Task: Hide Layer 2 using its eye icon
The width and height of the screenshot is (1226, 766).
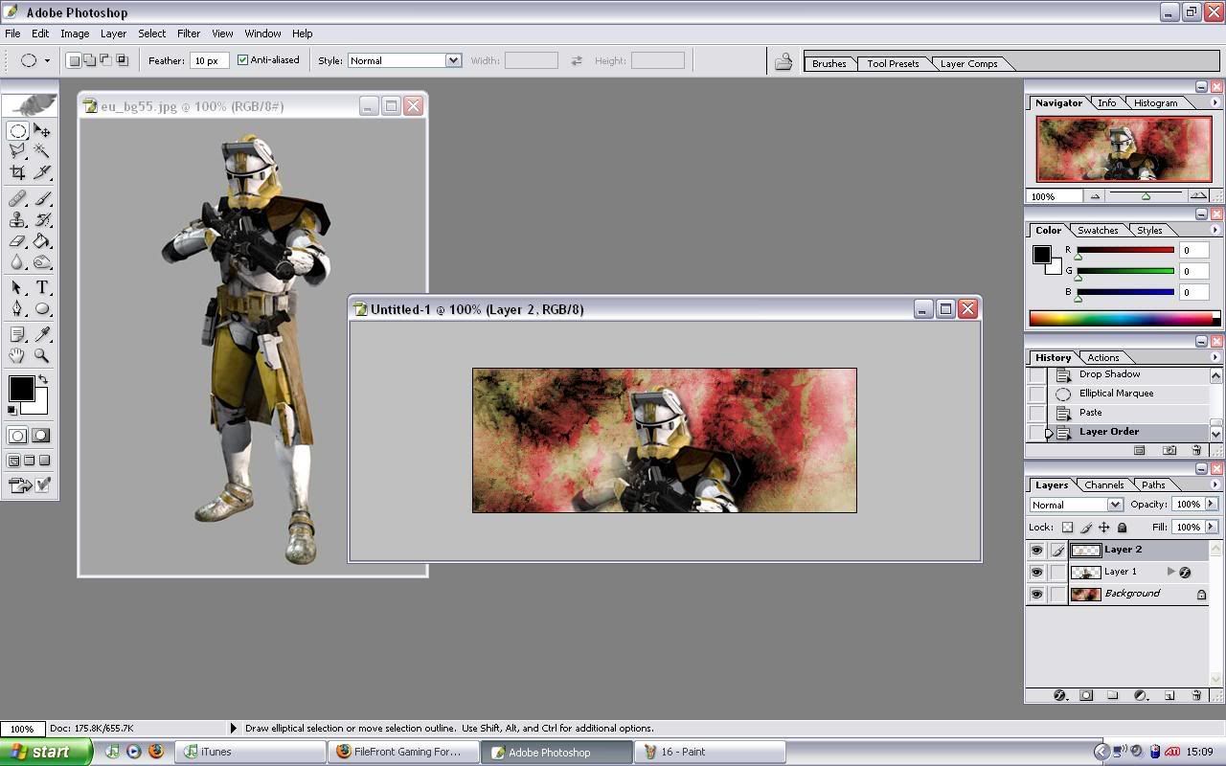Action: 1036,551
